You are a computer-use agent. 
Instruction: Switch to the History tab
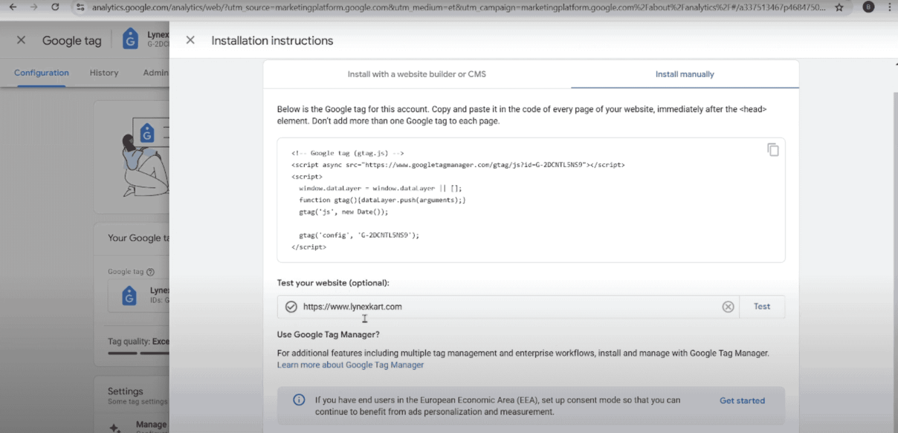[104, 73]
